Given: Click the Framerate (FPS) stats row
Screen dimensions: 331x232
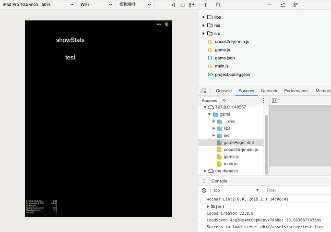Looking at the screenshot, I should (x=42, y=203).
